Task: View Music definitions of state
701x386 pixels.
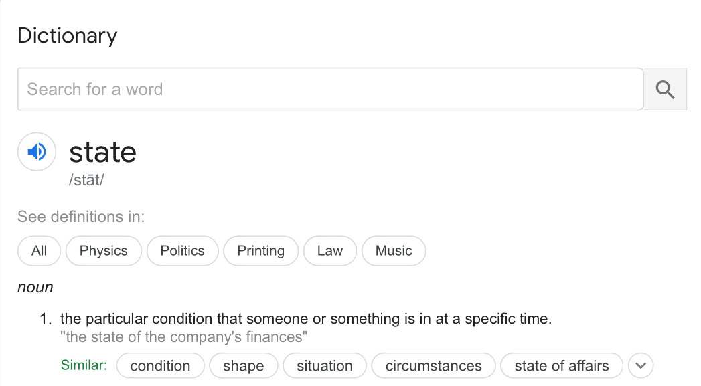Action: click(x=393, y=251)
